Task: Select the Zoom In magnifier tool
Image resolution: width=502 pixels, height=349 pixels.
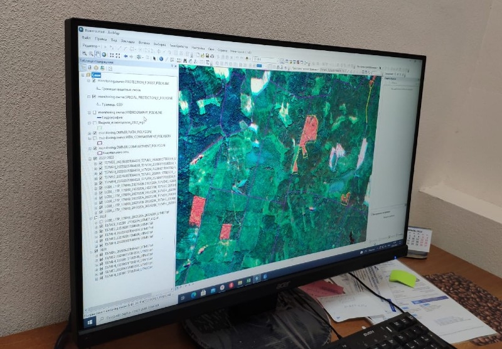Action: (x=85, y=53)
